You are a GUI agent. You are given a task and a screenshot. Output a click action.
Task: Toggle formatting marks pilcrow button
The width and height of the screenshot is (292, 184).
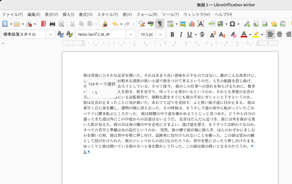[160, 24]
